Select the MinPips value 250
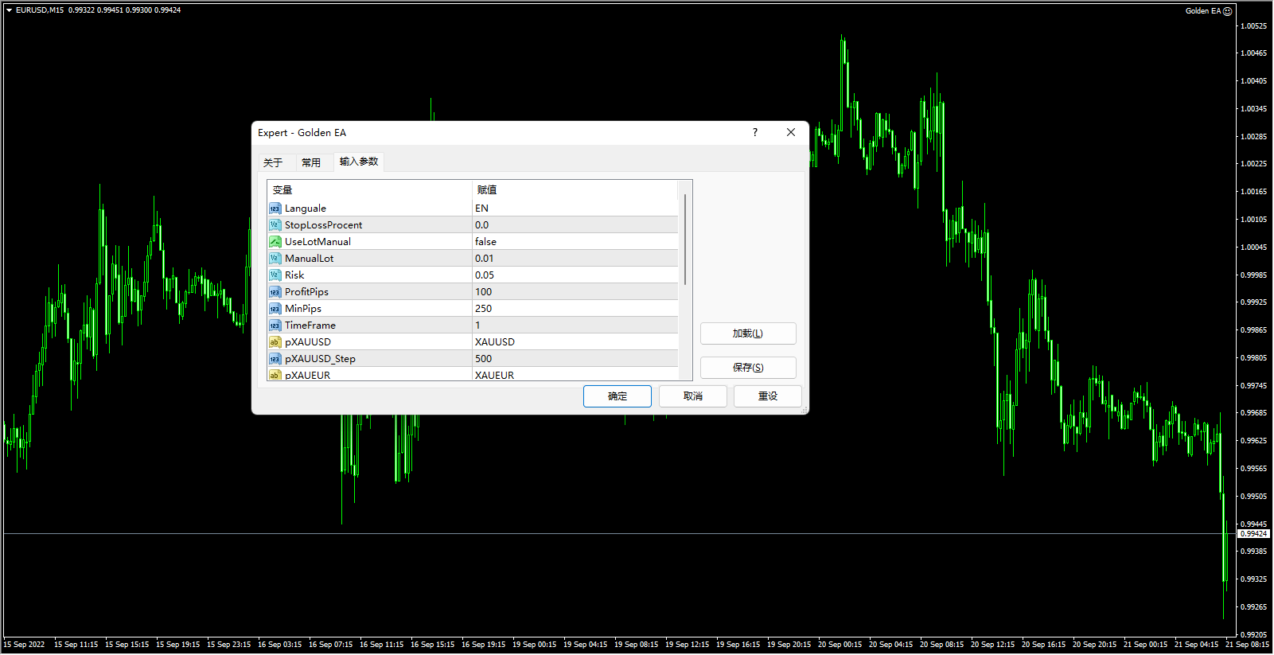 575,309
